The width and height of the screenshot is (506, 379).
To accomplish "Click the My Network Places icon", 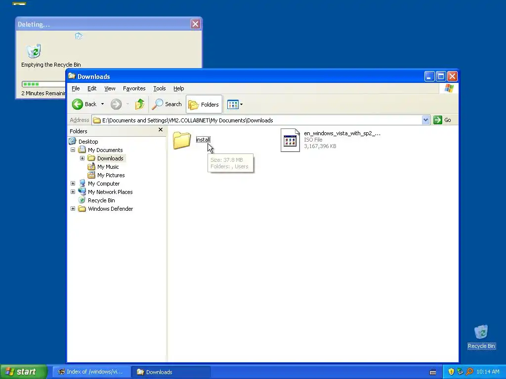I will click(83, 192).
